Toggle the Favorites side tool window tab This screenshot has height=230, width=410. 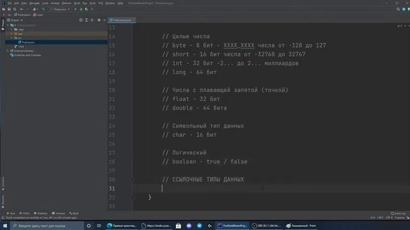pyautogui.click(x=3, y=202)
